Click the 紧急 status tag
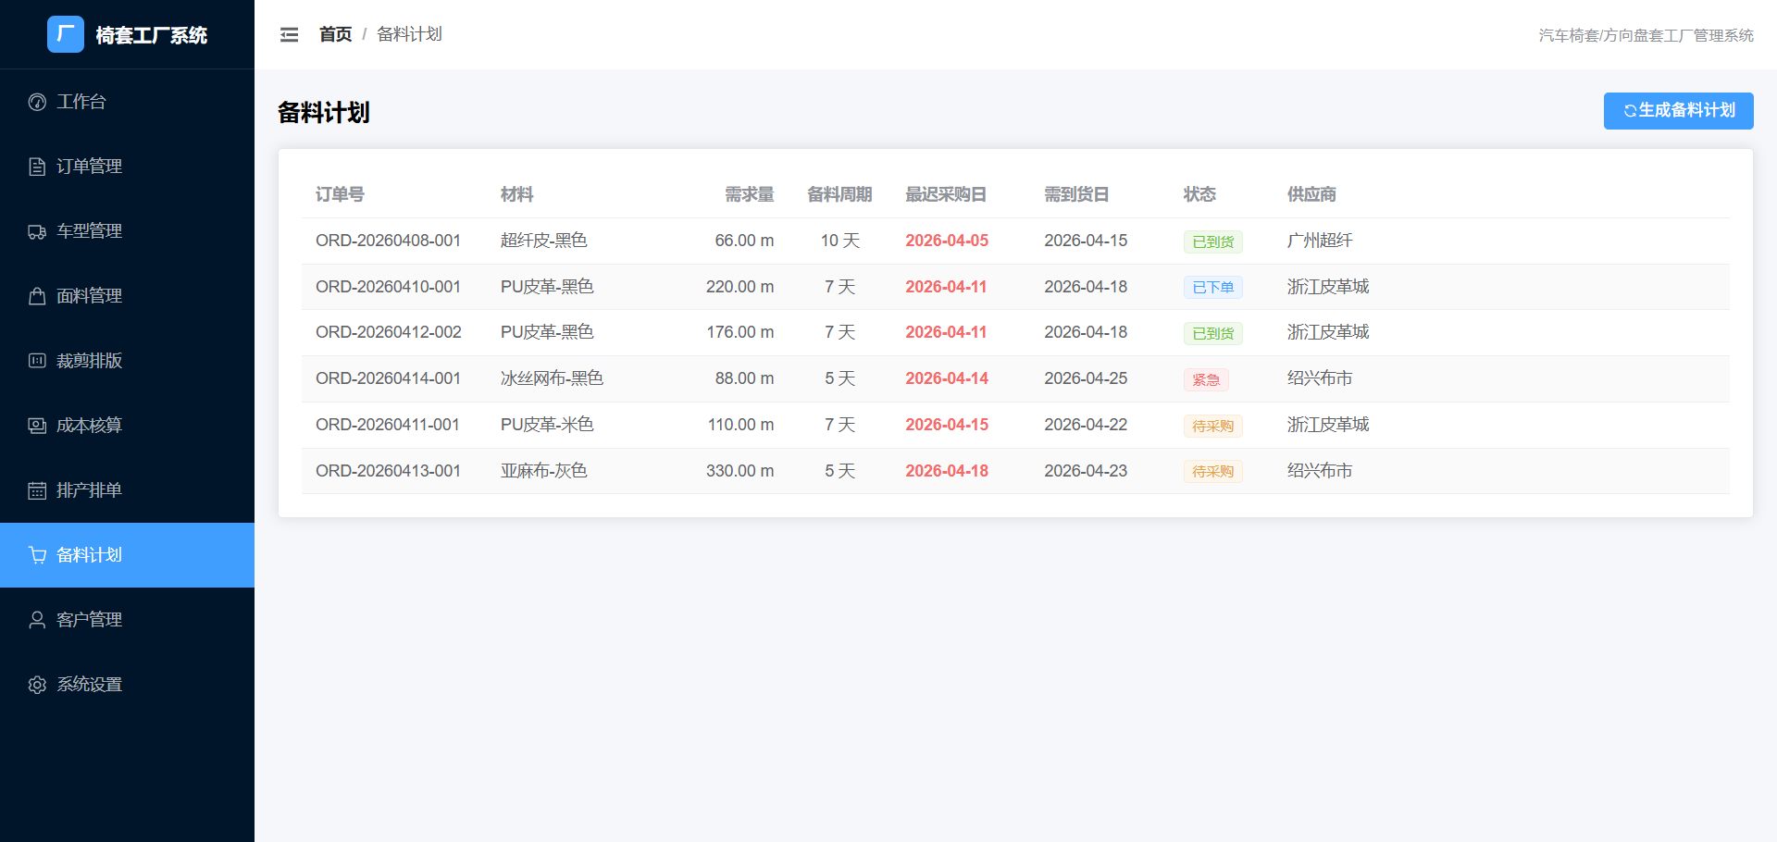This screenshot has height=842, width=1777. tap(1206, 379)
